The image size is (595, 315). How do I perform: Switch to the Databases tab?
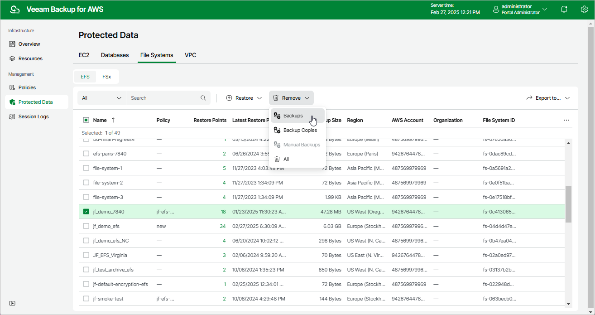(x=115, y=55)
